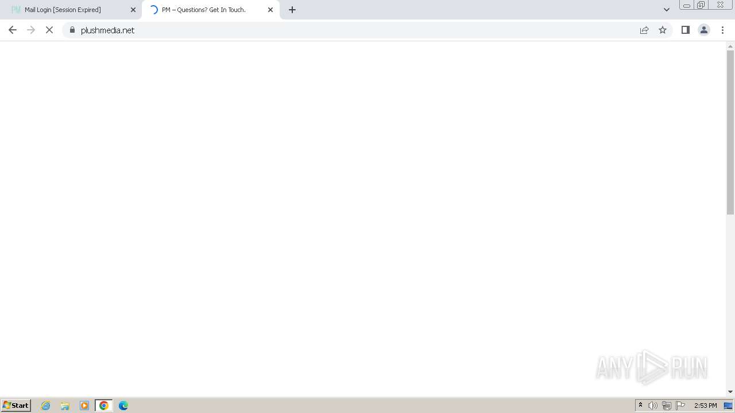Click the forward navigation arrow

(31, 30)
